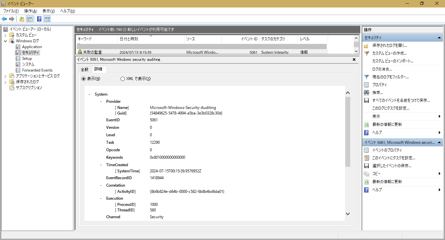Screen dimensions: 445x240
Task: Click the Forward arrow toolbar icon
Action: 12,19
